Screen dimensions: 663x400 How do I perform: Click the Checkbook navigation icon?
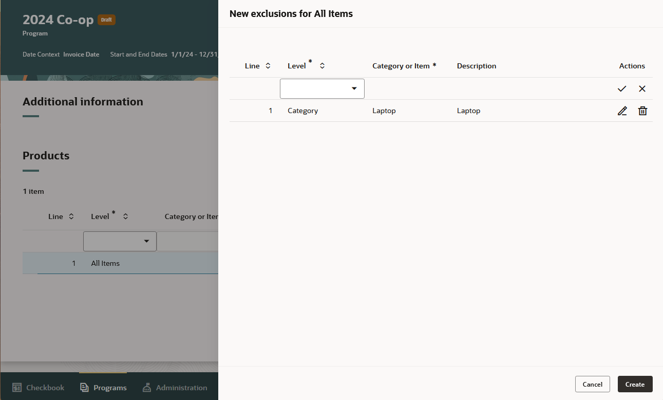pos(17,387)
